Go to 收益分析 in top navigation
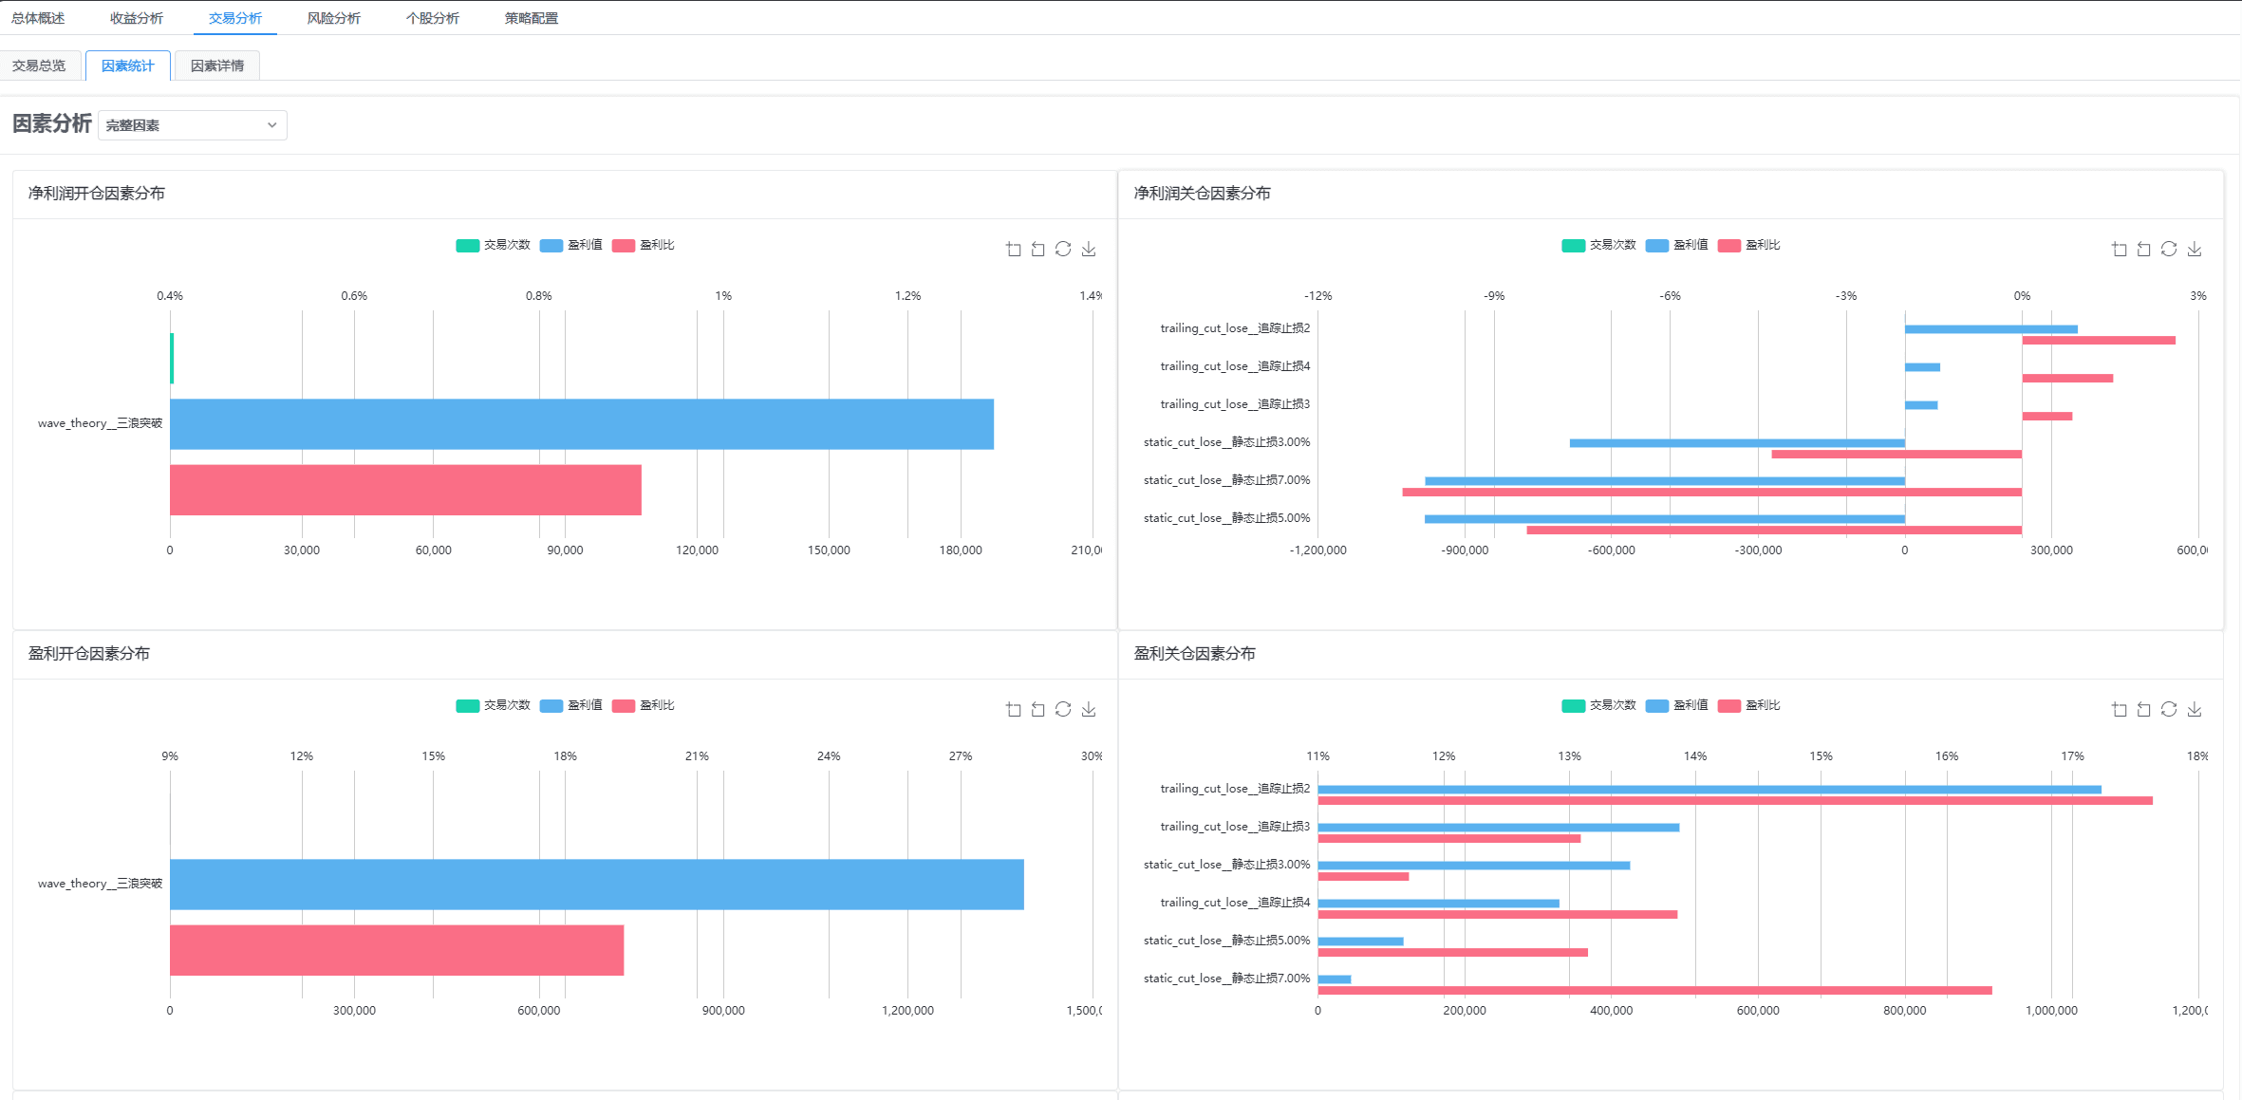The width and height of the screenshot is (2242, 1100). point(137,18)
